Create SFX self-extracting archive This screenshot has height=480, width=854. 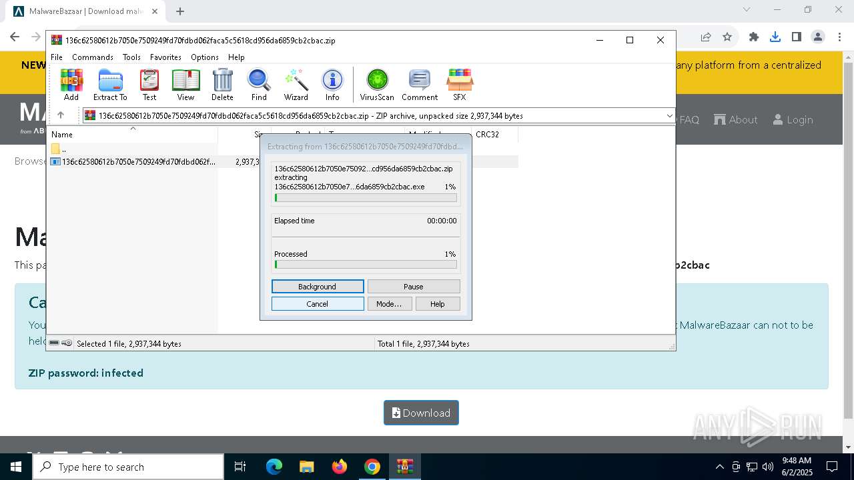click(x=460, y=85)
